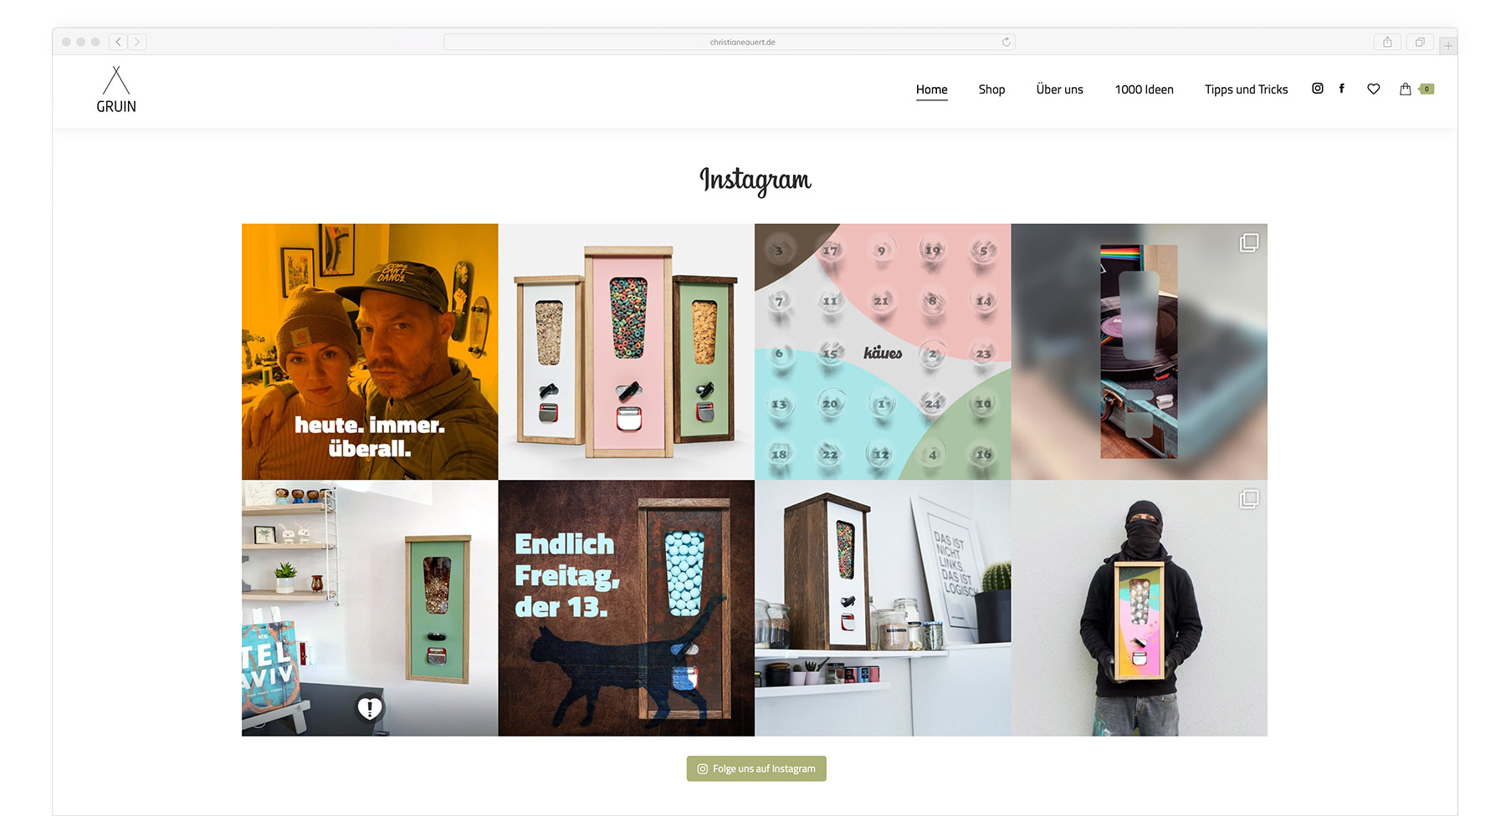Viewport: 1506px width, 836px height.
Task: Open the shopping bag cart icon
Action: [1406, 89]
